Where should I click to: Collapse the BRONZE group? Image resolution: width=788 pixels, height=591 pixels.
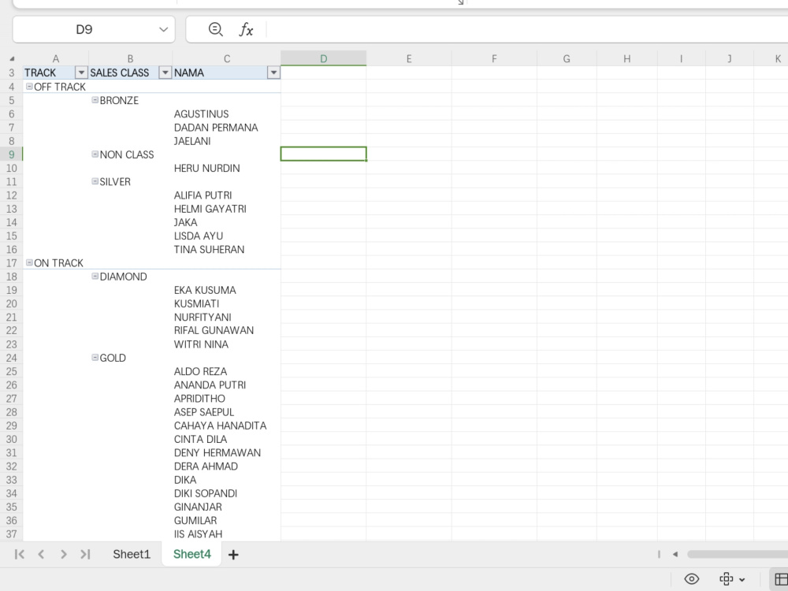click(95, 100)
